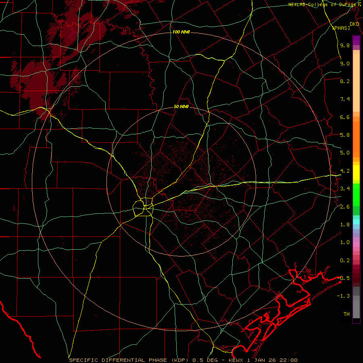Click the 8.2 scale value
The height and width of the screenshot is (363, 363).
point(345,81)
